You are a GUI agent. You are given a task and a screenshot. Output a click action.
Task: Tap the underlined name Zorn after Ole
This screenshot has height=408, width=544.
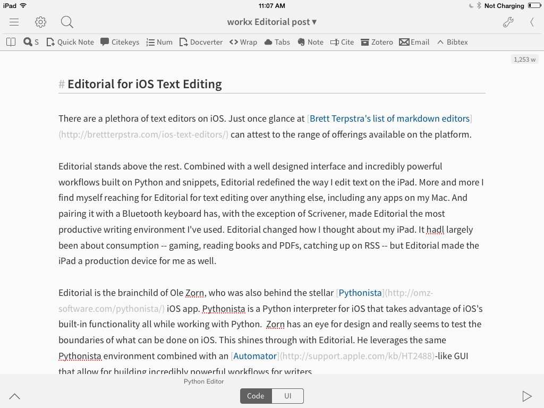[x=194, y=293]
